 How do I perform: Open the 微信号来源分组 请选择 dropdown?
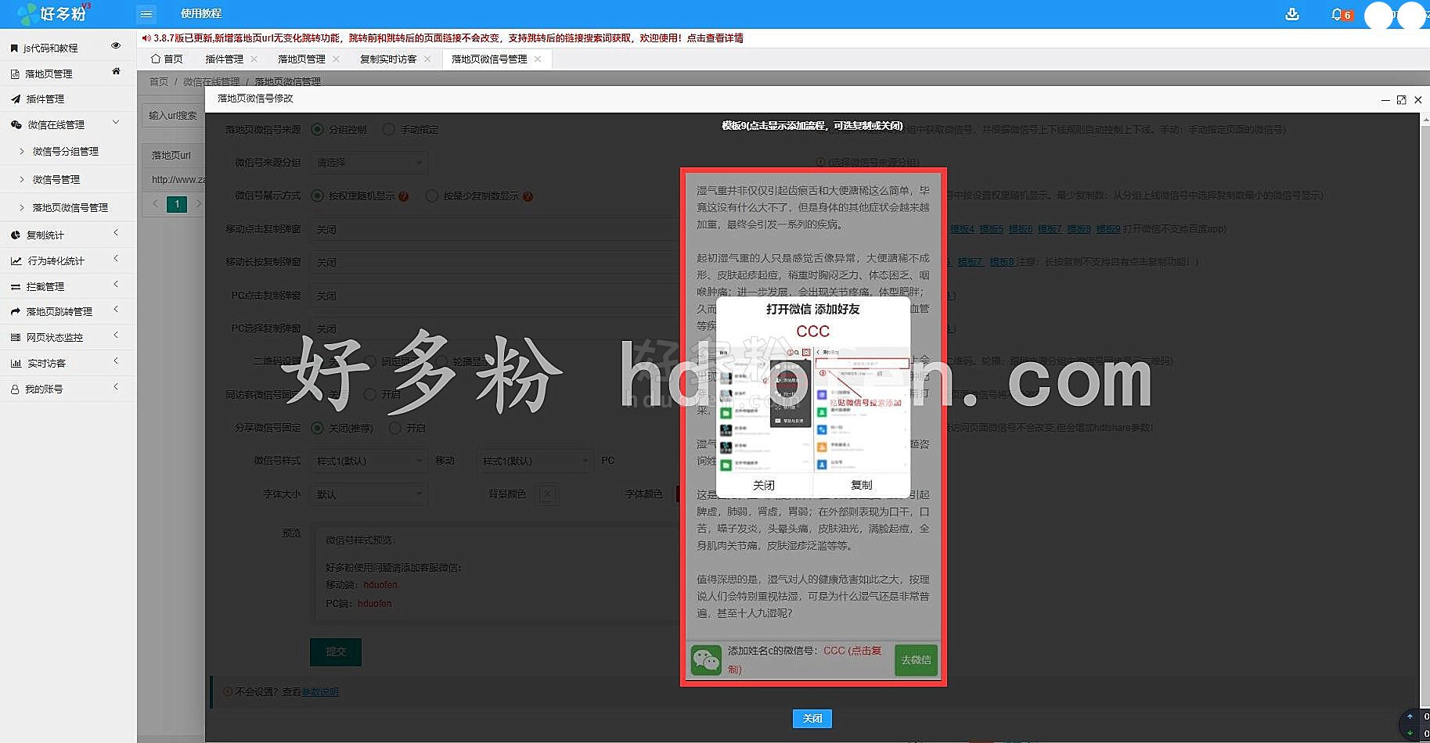point(369,163)
